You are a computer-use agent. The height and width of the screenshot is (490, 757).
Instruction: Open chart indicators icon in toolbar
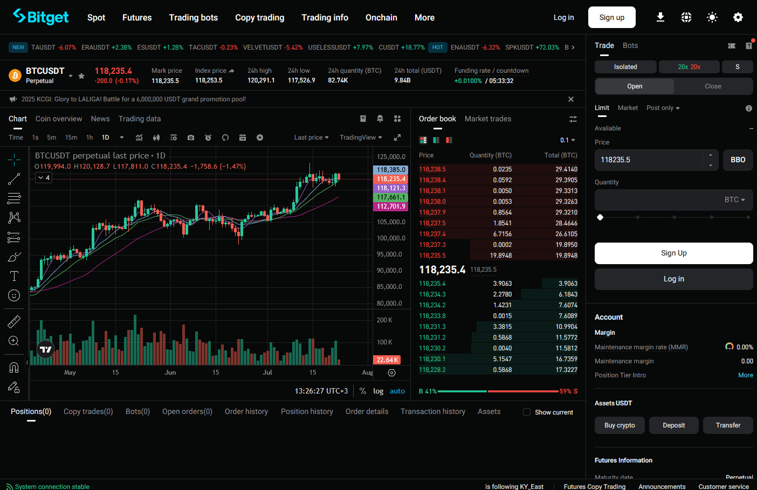point(139,137)
